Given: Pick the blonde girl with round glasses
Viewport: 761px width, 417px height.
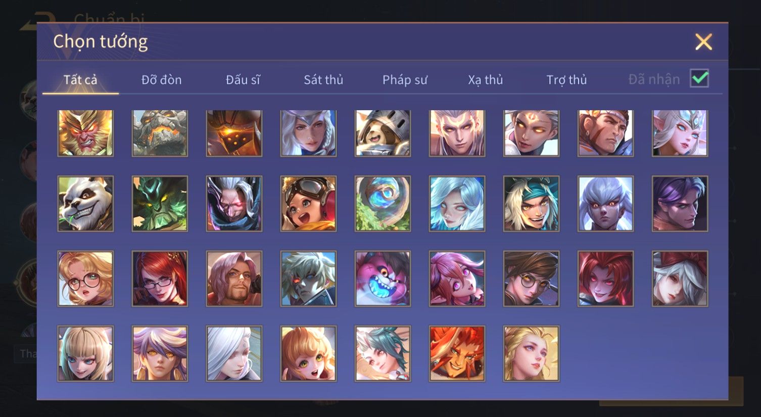Looking at the screenshot, I should [x=85, y=279].
